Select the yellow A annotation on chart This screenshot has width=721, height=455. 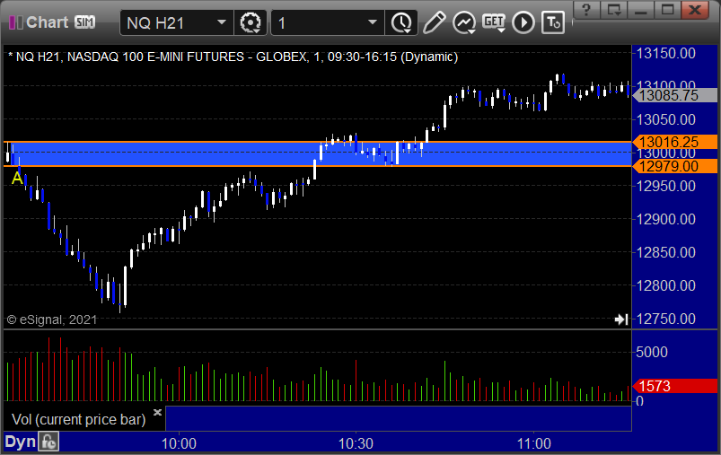(17, 178)
